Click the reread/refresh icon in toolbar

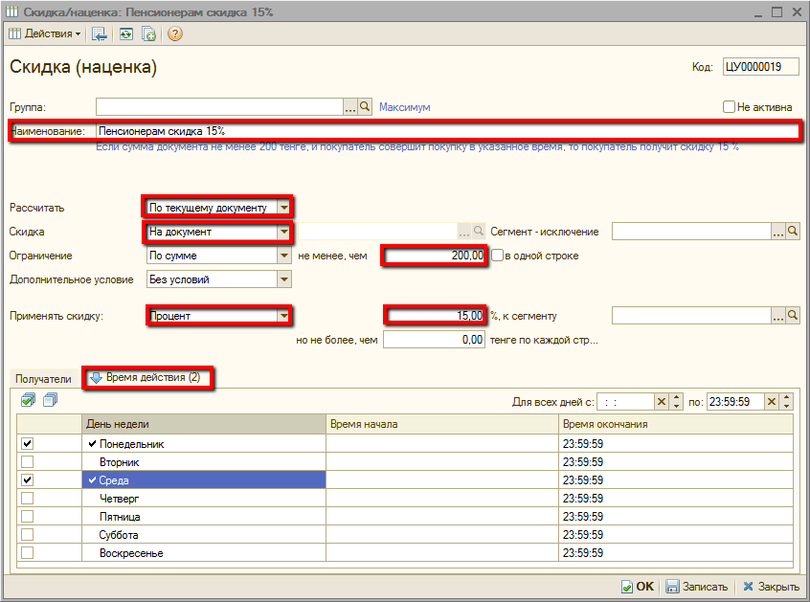(x=126, y=33)
